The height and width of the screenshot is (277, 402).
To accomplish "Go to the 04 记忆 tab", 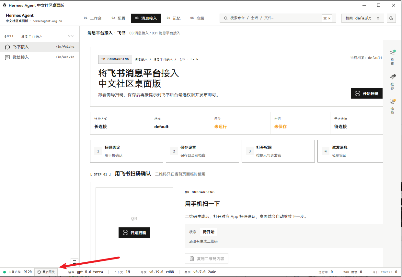I will [174, 18].
